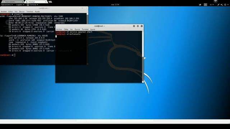
Task: Close the Descargas browser tab
Action: 46,2
